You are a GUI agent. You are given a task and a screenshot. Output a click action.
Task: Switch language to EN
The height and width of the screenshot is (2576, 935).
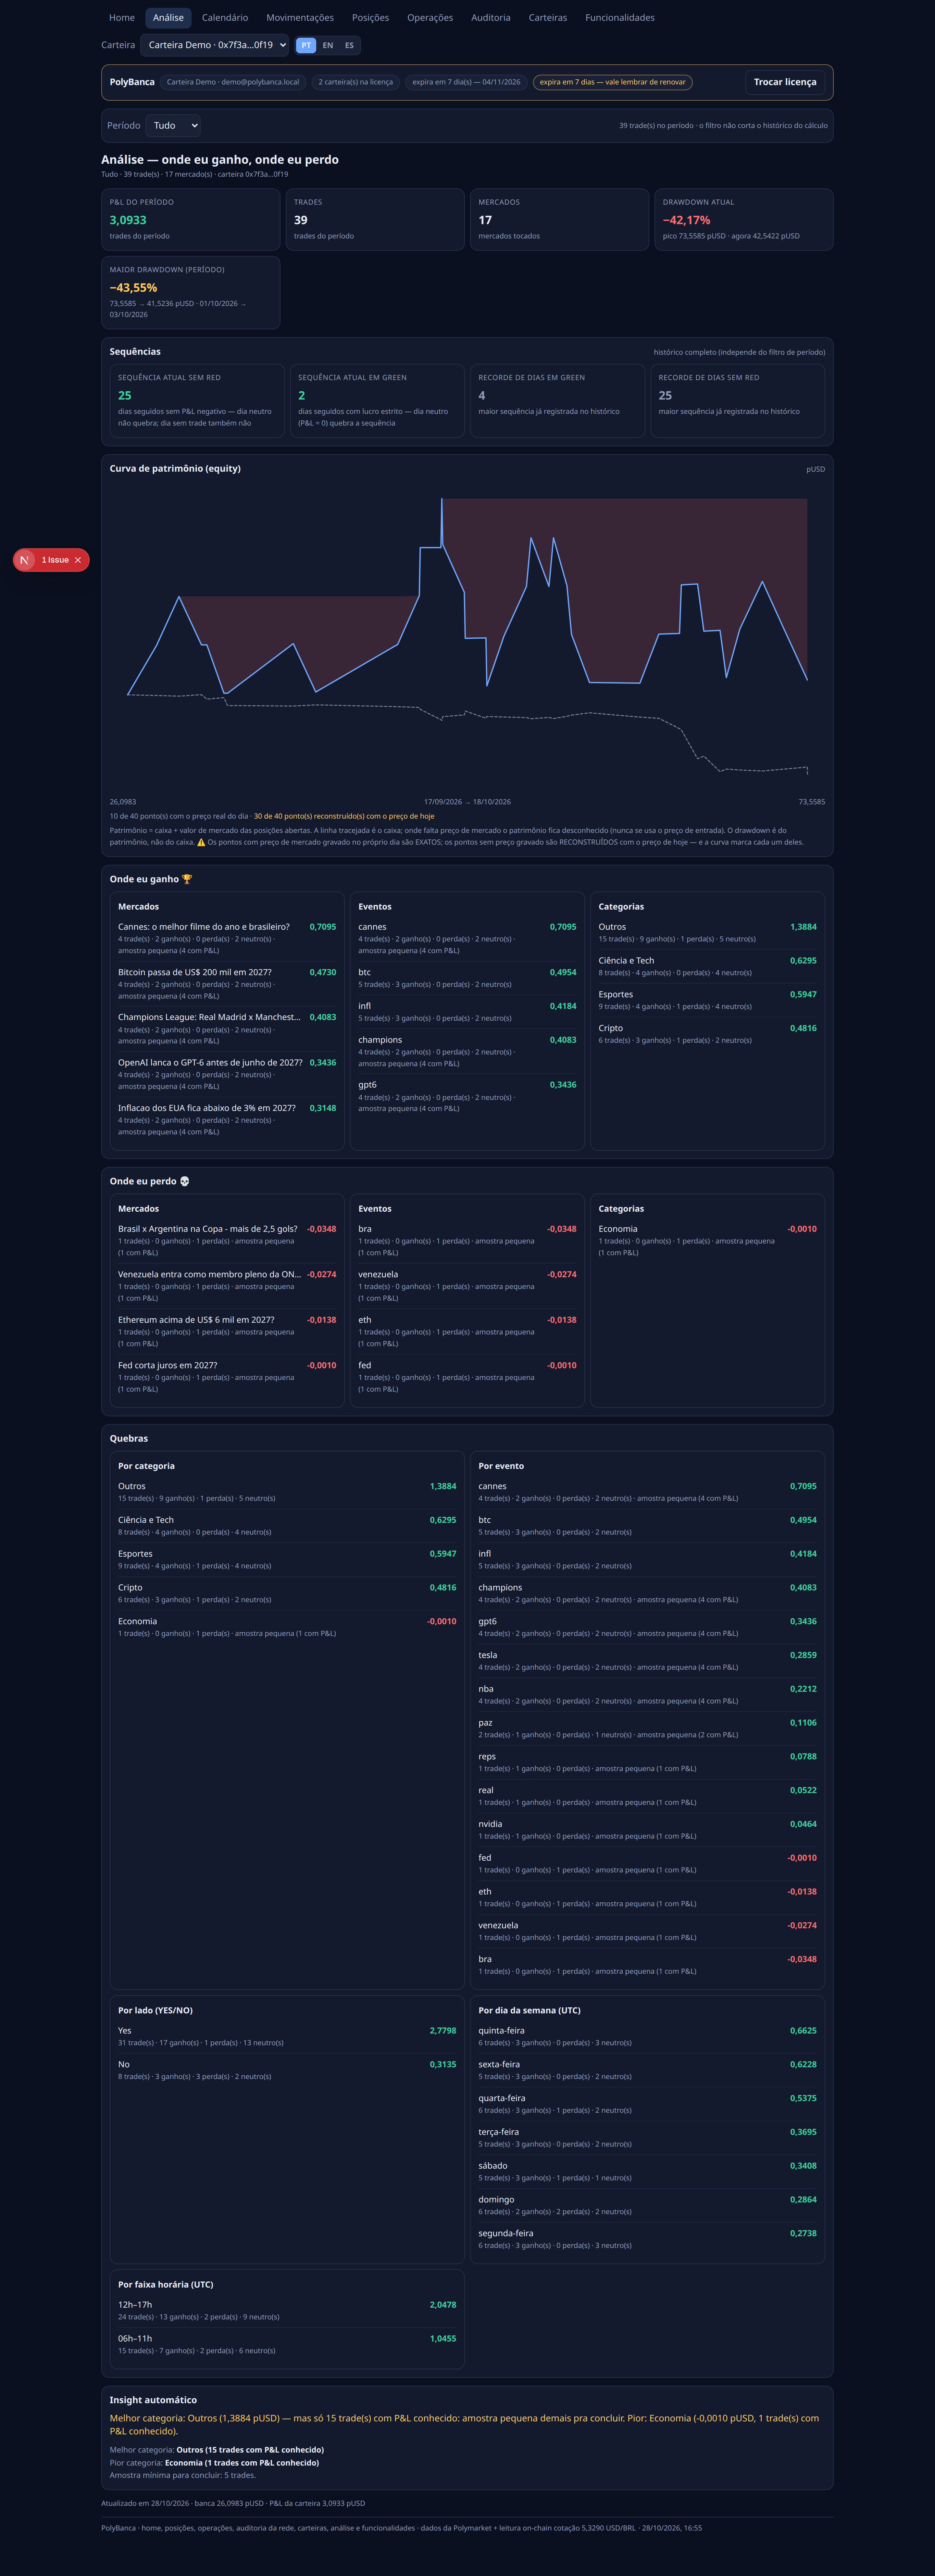point(328,45)
